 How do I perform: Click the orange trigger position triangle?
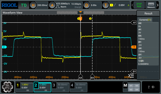(x=80, y=12)
